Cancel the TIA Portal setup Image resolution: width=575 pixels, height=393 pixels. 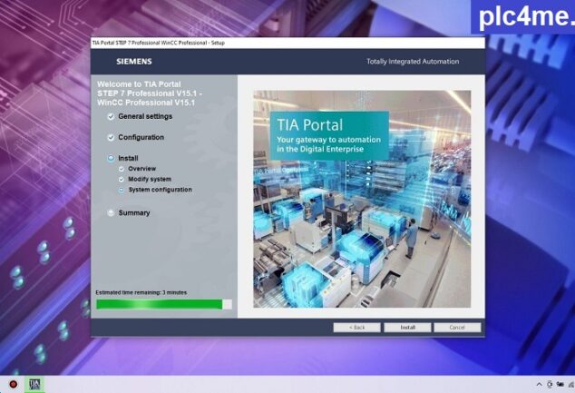coord(457,327)
